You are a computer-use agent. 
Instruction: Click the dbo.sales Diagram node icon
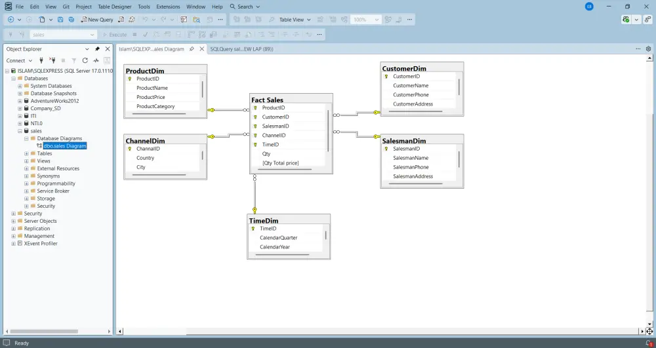pos(39,145)
